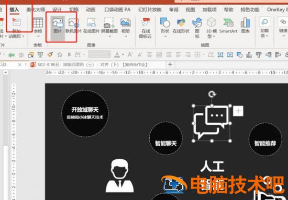Click the plus button beside chat icon

[238, 111]
